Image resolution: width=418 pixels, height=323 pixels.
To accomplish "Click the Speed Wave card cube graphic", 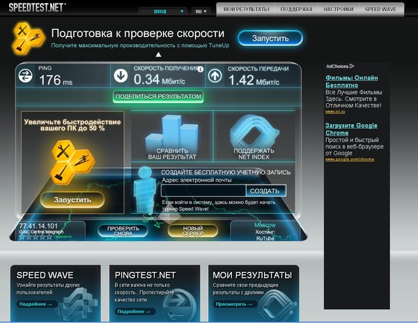I will [78, 304].
